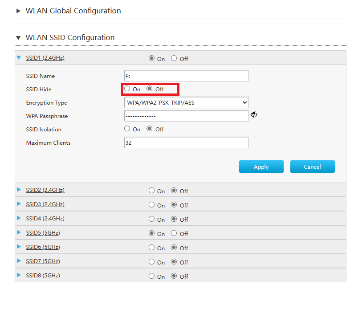Expand the SSID3 (2.4GHz) arrow

point(19,204)
